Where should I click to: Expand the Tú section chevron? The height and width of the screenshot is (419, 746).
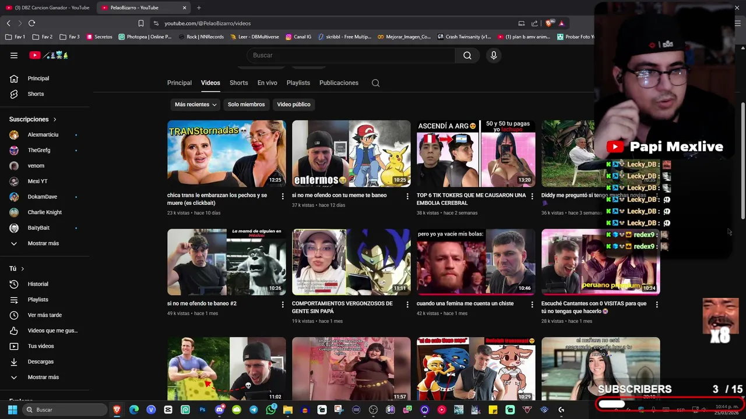[x=23, y=269]
